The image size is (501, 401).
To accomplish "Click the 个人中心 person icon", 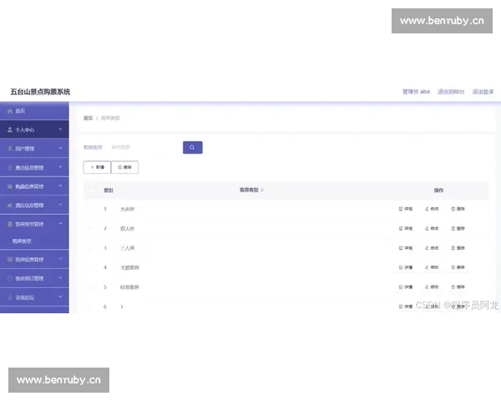I will (9, 129).
